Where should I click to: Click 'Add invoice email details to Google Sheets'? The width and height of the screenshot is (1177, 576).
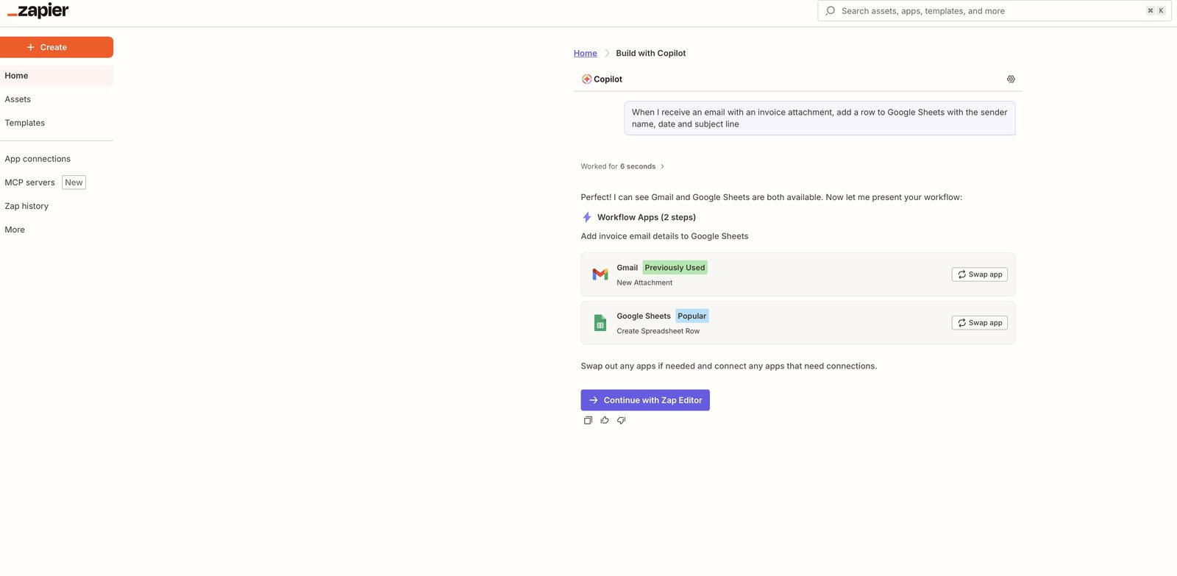[x=664, y=236]
